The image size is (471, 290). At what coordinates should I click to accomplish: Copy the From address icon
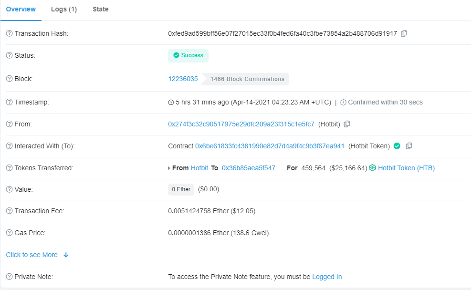[x=347, y=124]
